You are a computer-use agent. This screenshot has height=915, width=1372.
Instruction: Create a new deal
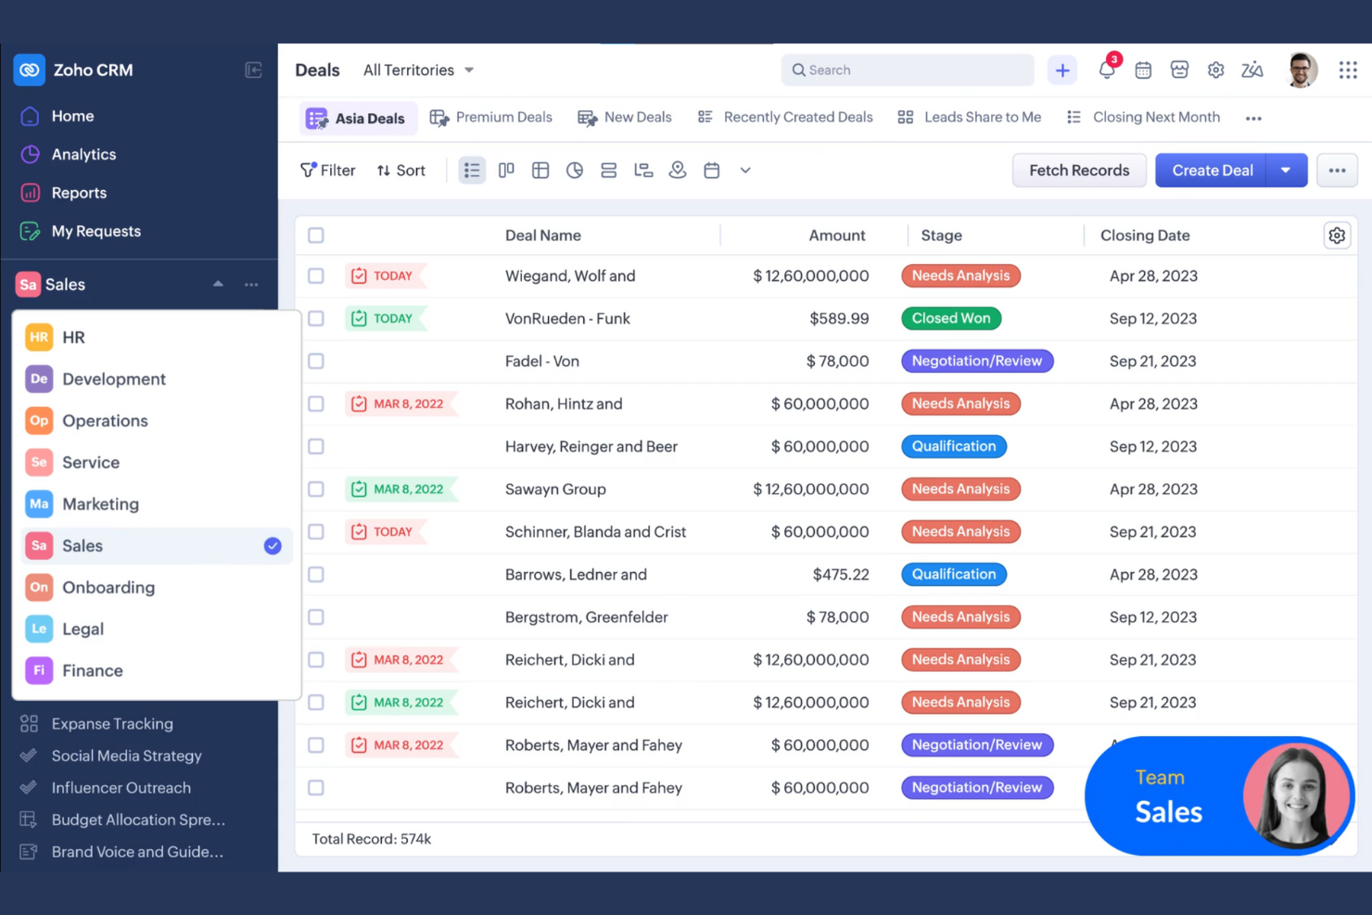1211,170
